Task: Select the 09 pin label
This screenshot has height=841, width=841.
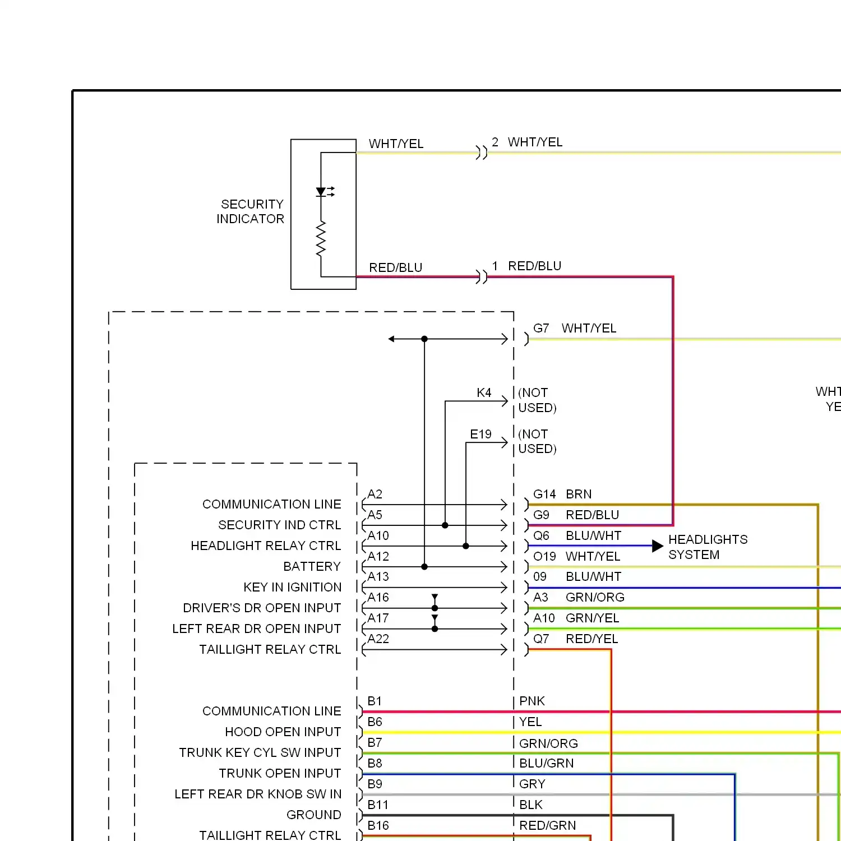Action: pyautogui.click(x=539, y=576)
